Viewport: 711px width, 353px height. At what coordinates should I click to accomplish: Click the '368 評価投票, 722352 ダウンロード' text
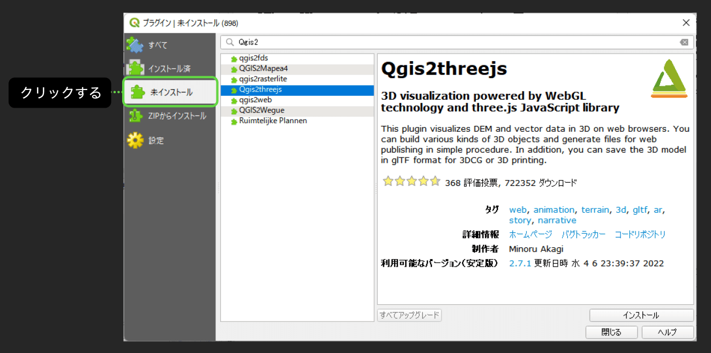coord(511,183)
